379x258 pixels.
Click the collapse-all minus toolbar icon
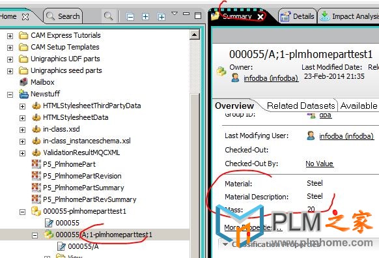coord(130,17)
